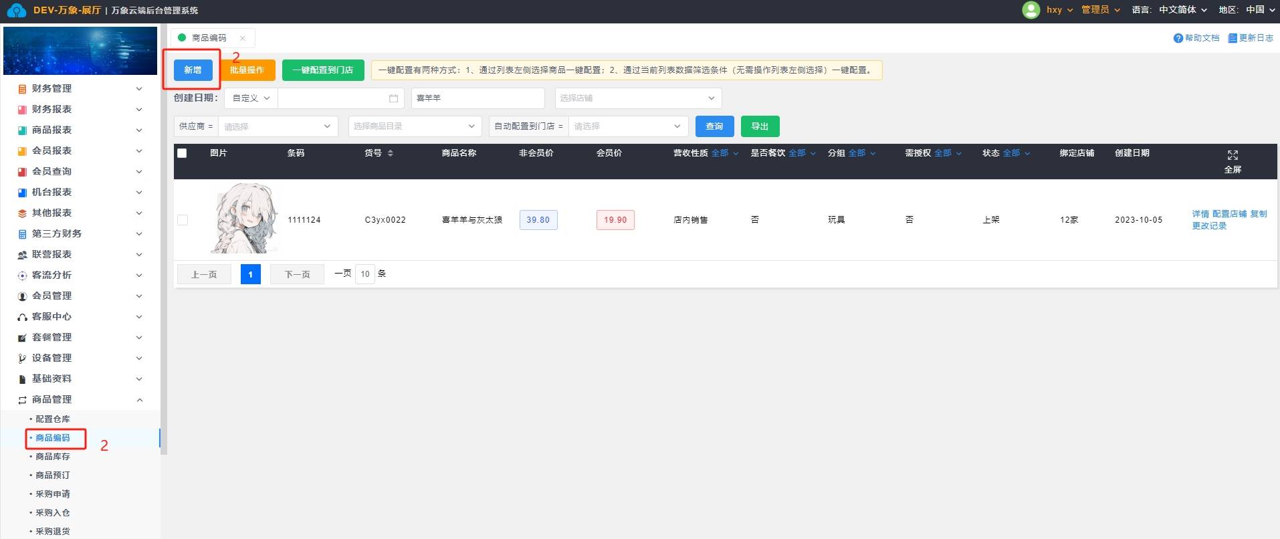The height and width of the screenshot is (539, 1280).
Task: Click the 联营报表 sidebar icon
Action: point(22,255)
